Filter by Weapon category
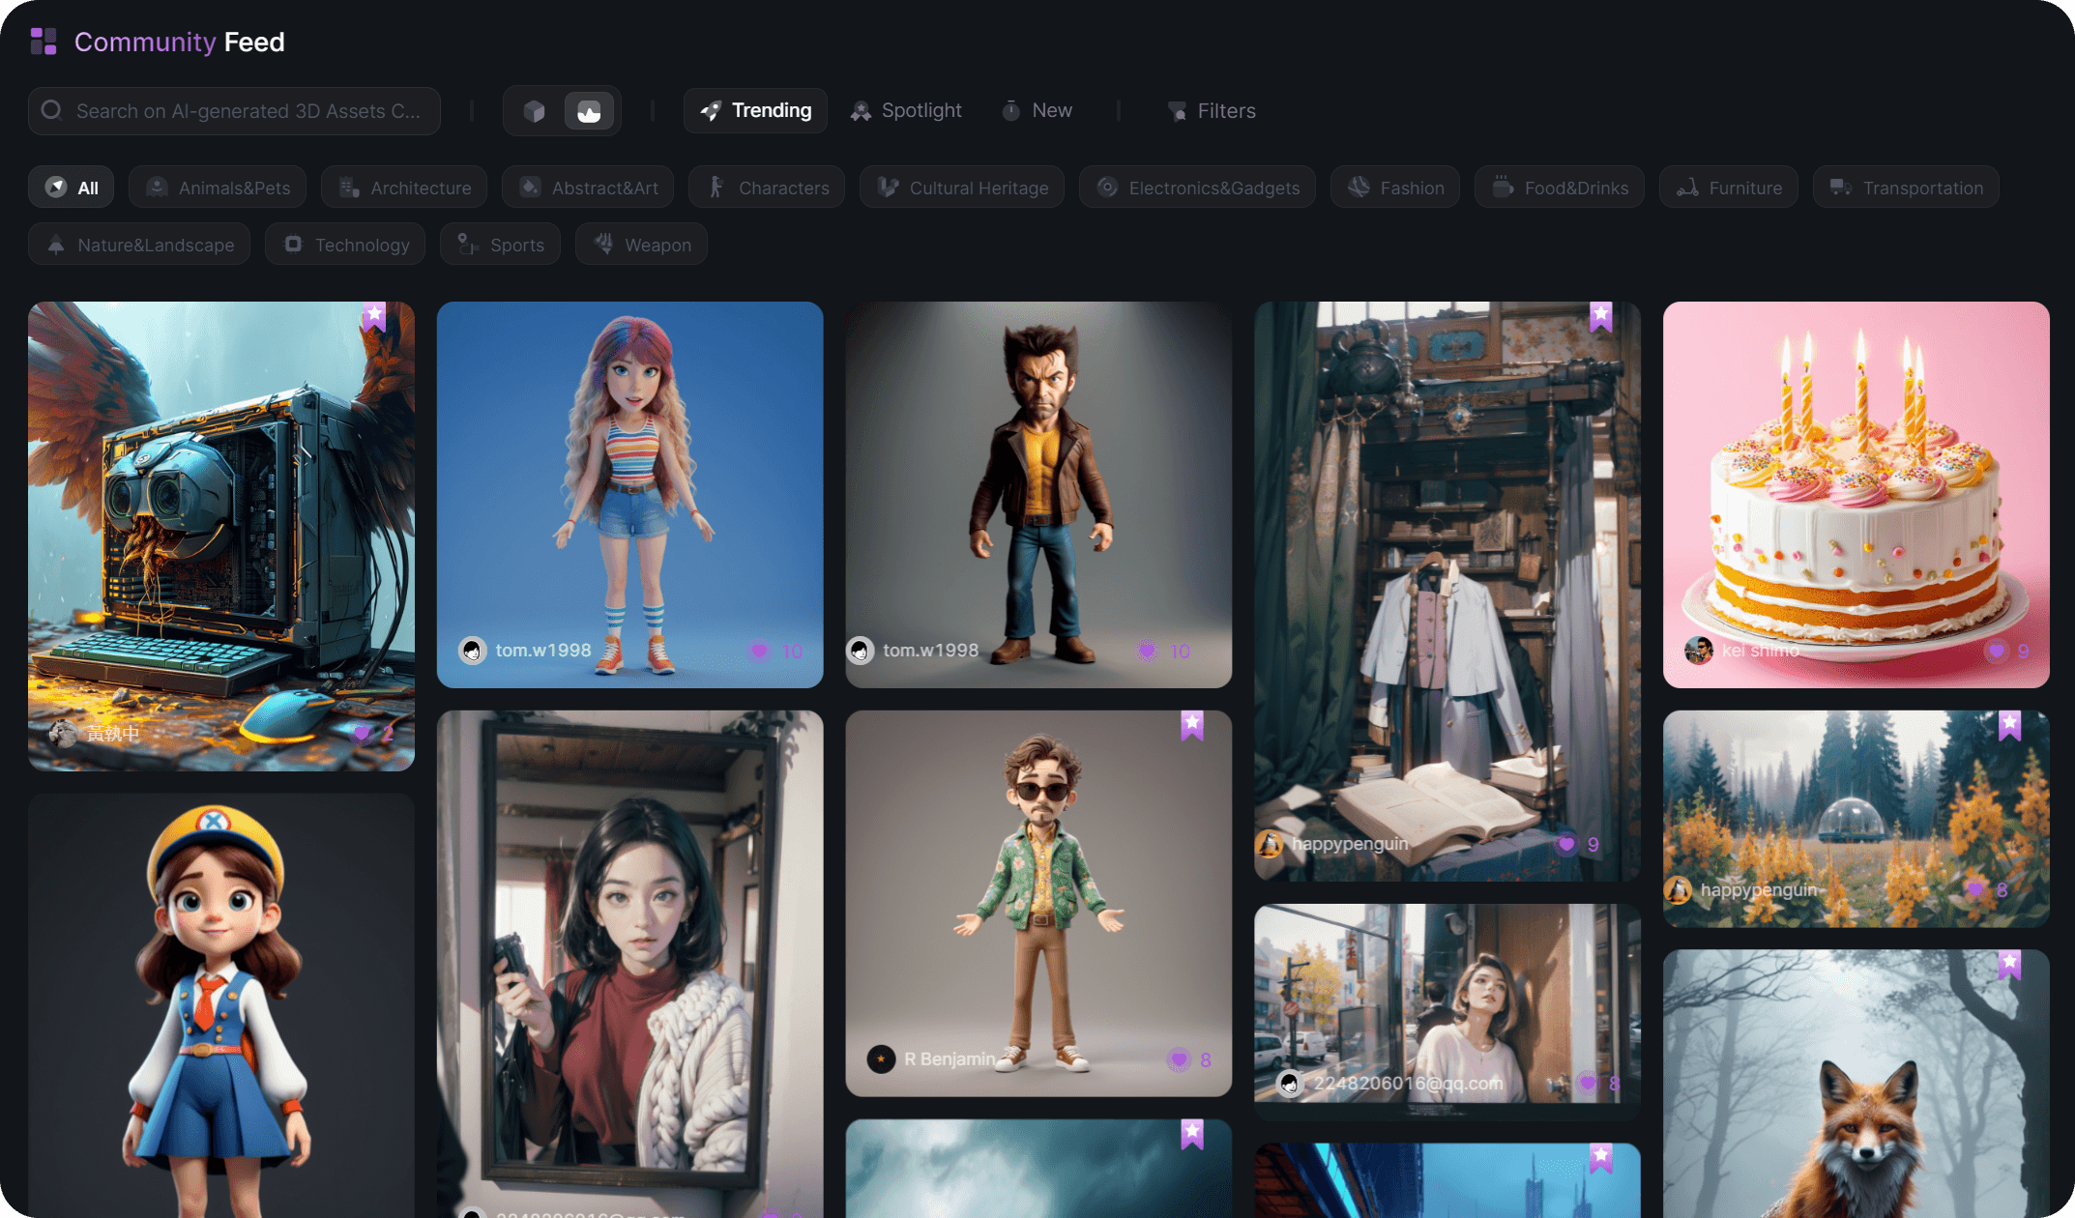 641,245
